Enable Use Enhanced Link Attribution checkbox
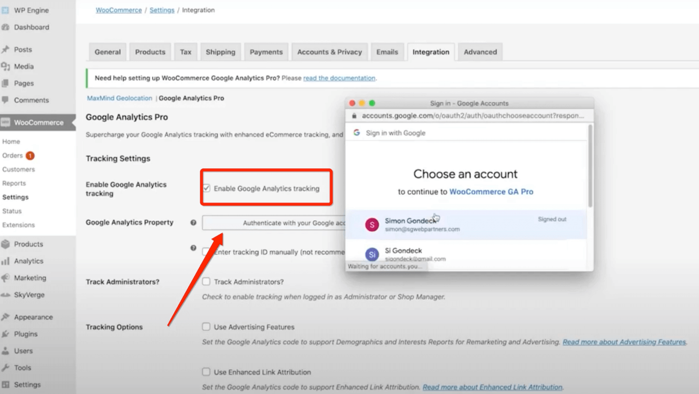699x394 pixels. click(206, 372)
